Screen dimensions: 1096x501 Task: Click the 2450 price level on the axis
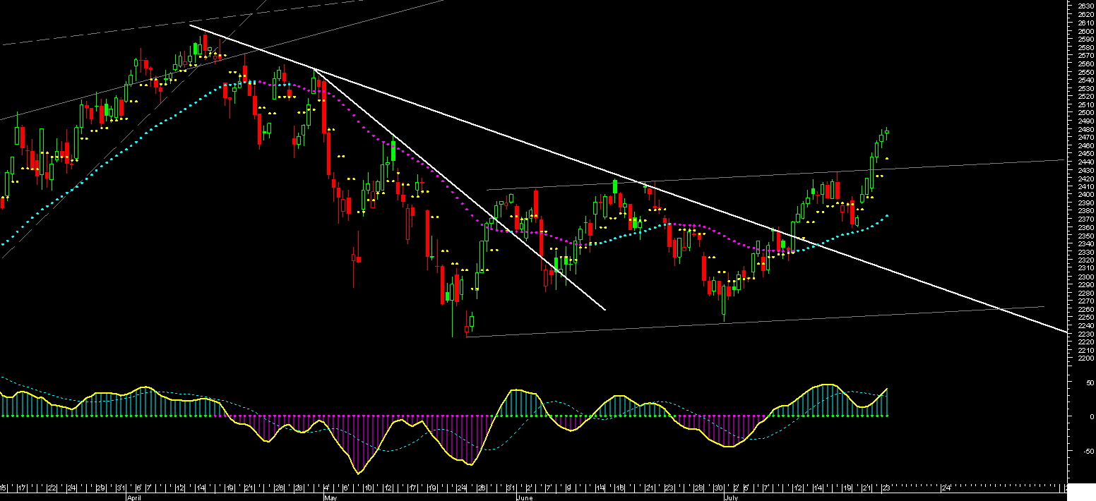(x=1085, y=154)
